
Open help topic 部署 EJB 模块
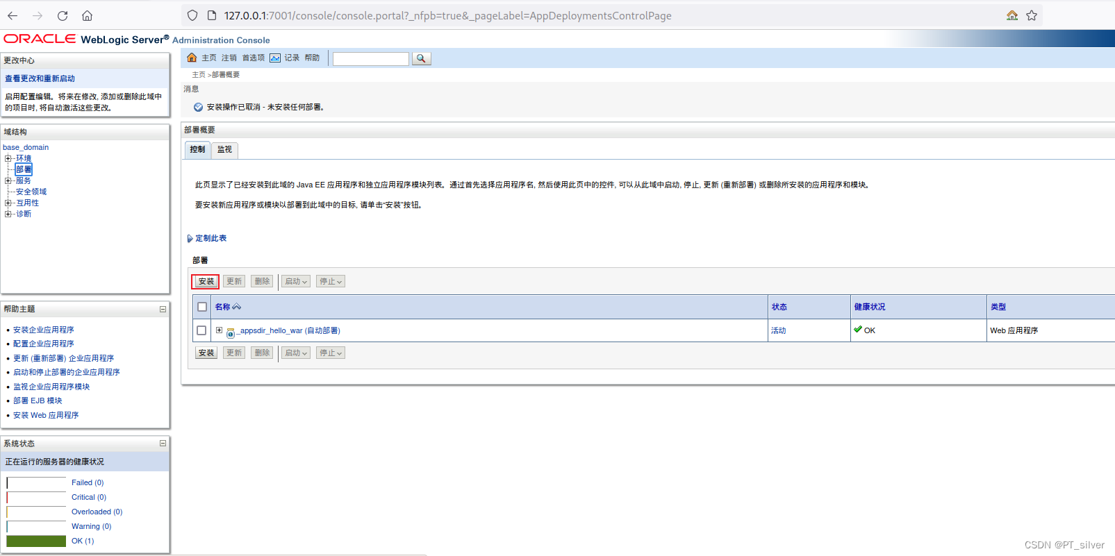click(x=38, y=401)
